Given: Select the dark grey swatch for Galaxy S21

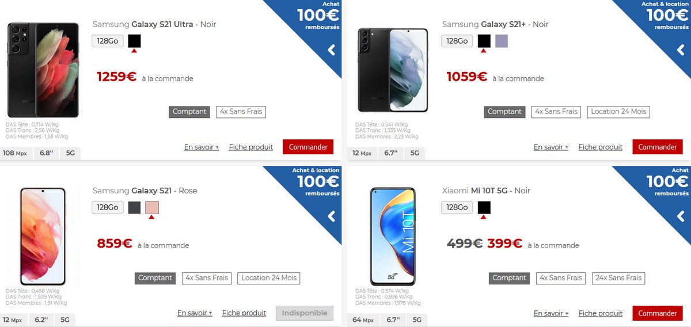Looking at the screenshot, I should 134,207.
